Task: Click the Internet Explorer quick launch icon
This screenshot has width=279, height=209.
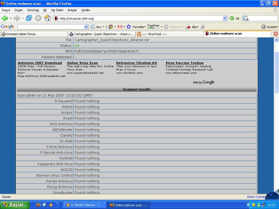Action: coord(44,205)
